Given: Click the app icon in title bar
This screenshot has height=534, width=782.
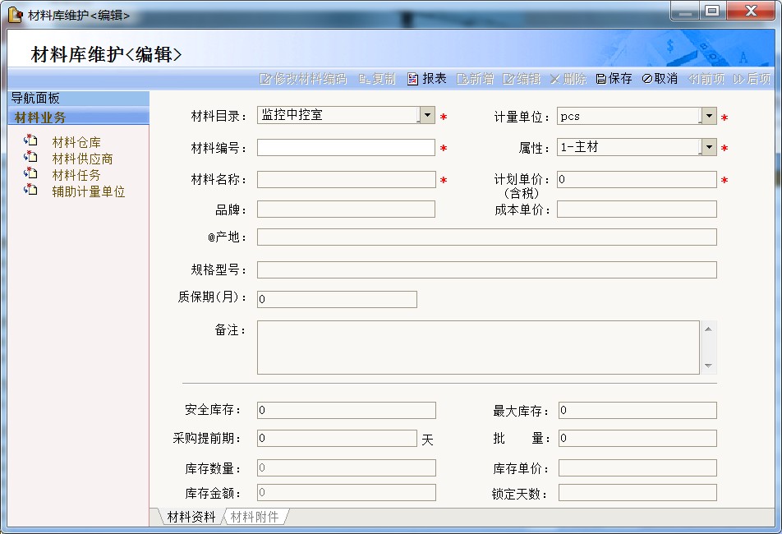Looking at the screenshot, I should [x=15, y=15].
